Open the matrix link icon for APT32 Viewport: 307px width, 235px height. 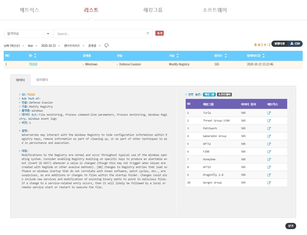pos(269,144)
